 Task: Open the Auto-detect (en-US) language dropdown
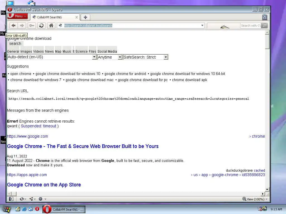[52, 57]
